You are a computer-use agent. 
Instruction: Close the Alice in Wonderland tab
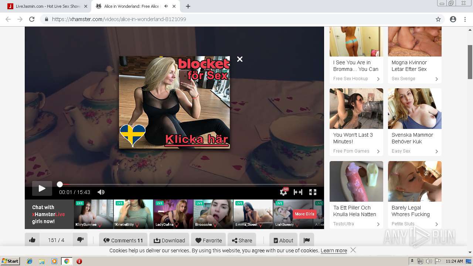(x=174, y=6)
